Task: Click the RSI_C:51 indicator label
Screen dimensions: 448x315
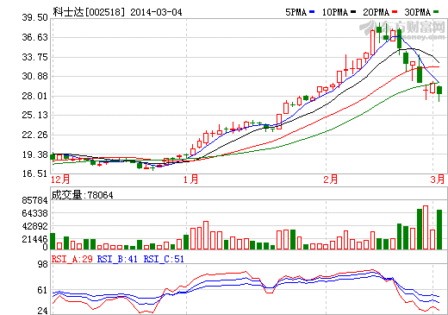Action: [x=164, y=259]
